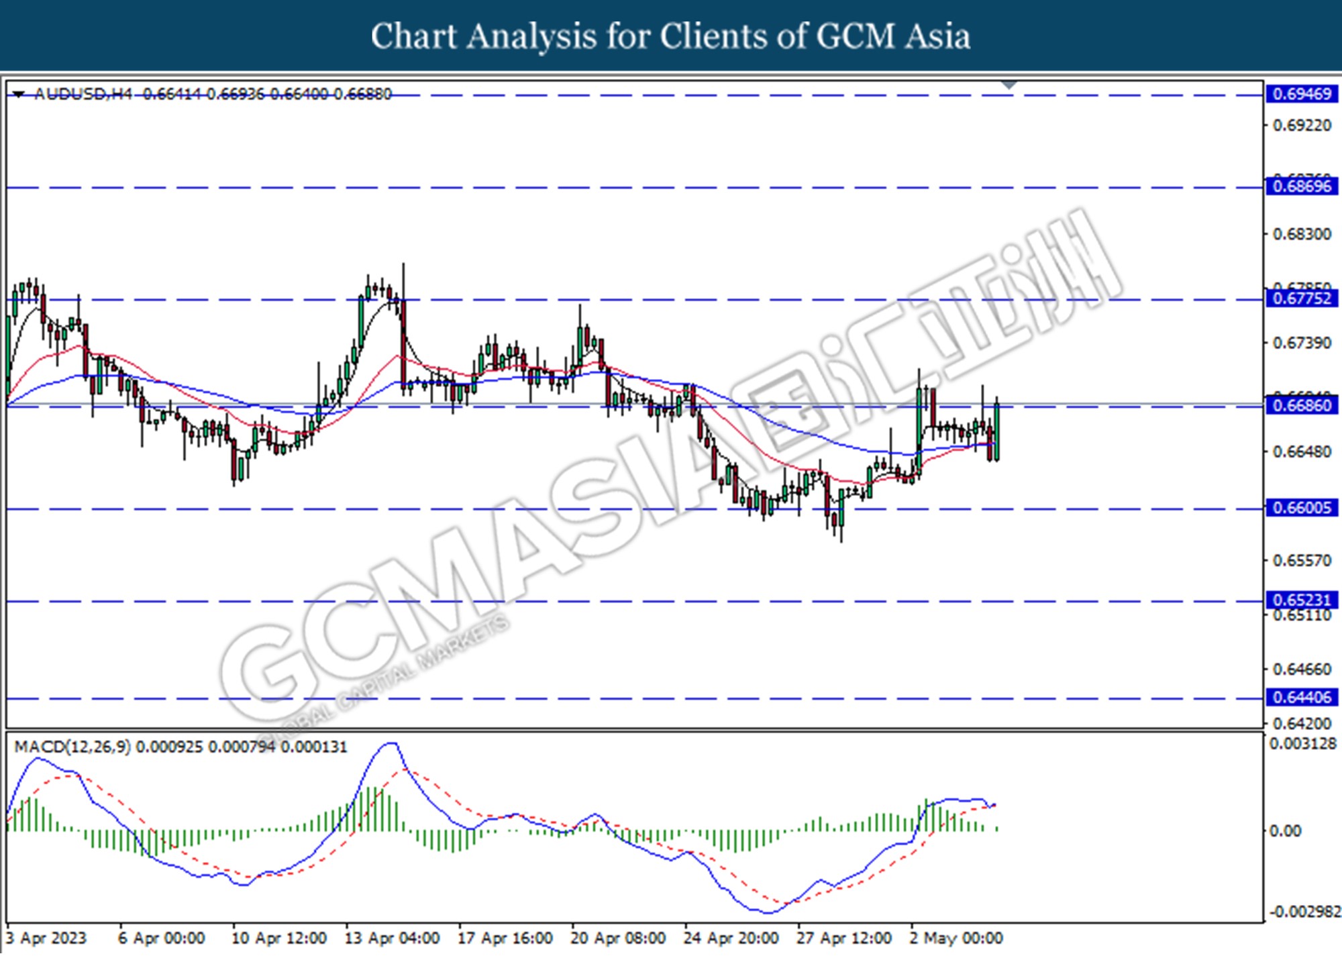Viewport: 1342px width, 958px height.
Task: Select the MACD(12,26,9) indicator label
Action: [x=73, y=747]
